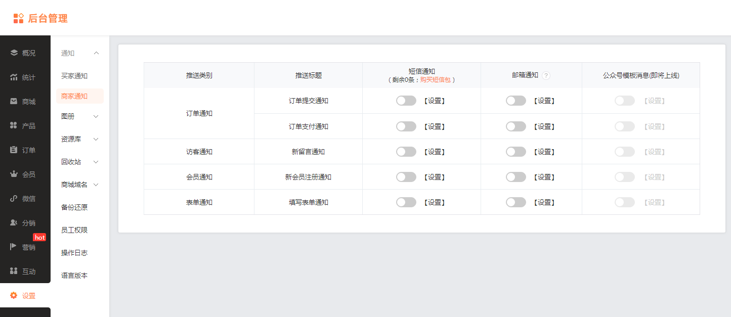The height and width of the screenshot is (317, 731).
Task: Click 购买短信包 link
Action: point(435,80)
